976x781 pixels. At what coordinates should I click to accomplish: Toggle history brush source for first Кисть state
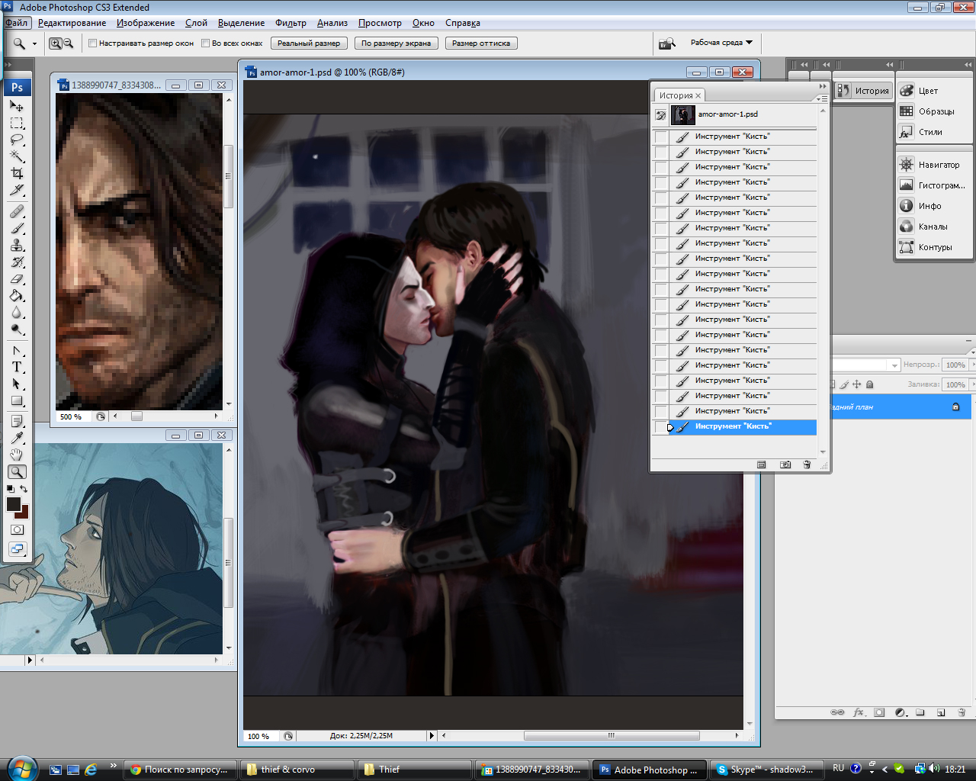(661, 137)
